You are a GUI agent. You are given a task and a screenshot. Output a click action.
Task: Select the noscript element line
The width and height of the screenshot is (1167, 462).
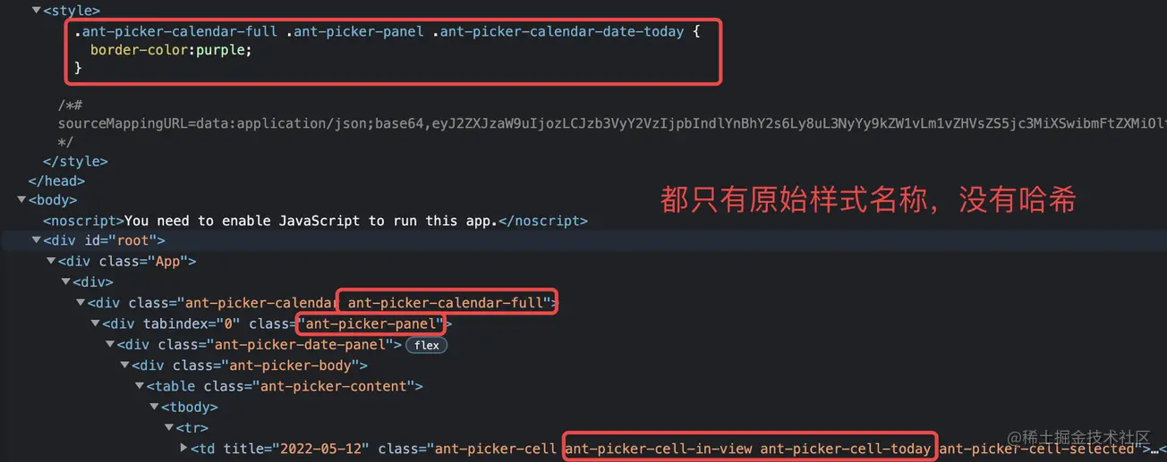[315, 220]
